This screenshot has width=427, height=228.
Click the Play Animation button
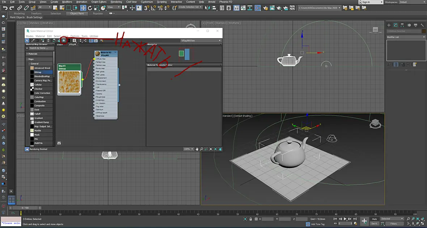[345, 219]
